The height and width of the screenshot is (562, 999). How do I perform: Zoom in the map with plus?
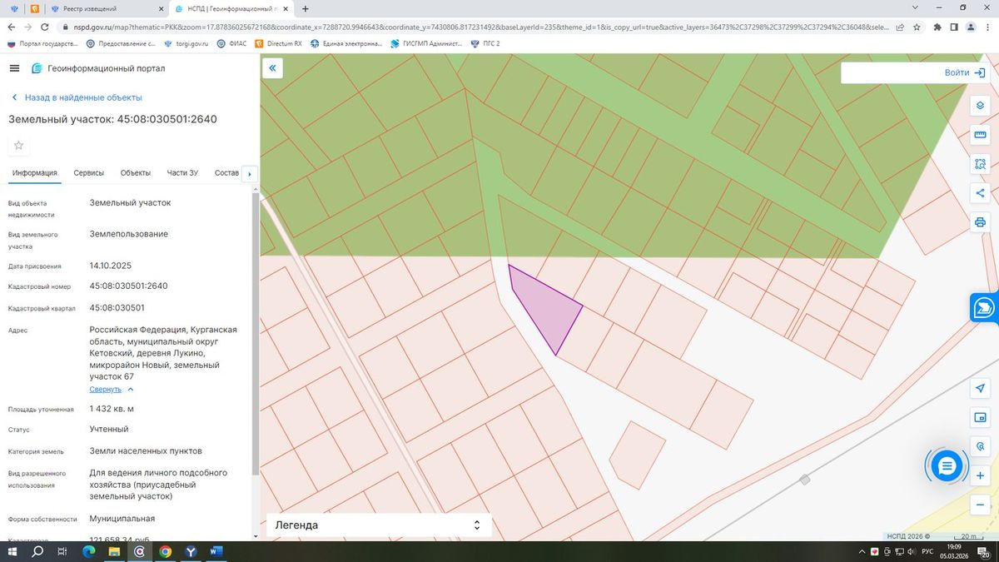[x=980, y=475]
